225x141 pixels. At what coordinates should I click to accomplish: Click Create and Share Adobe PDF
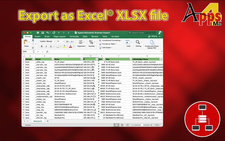(x=152, y=44)
